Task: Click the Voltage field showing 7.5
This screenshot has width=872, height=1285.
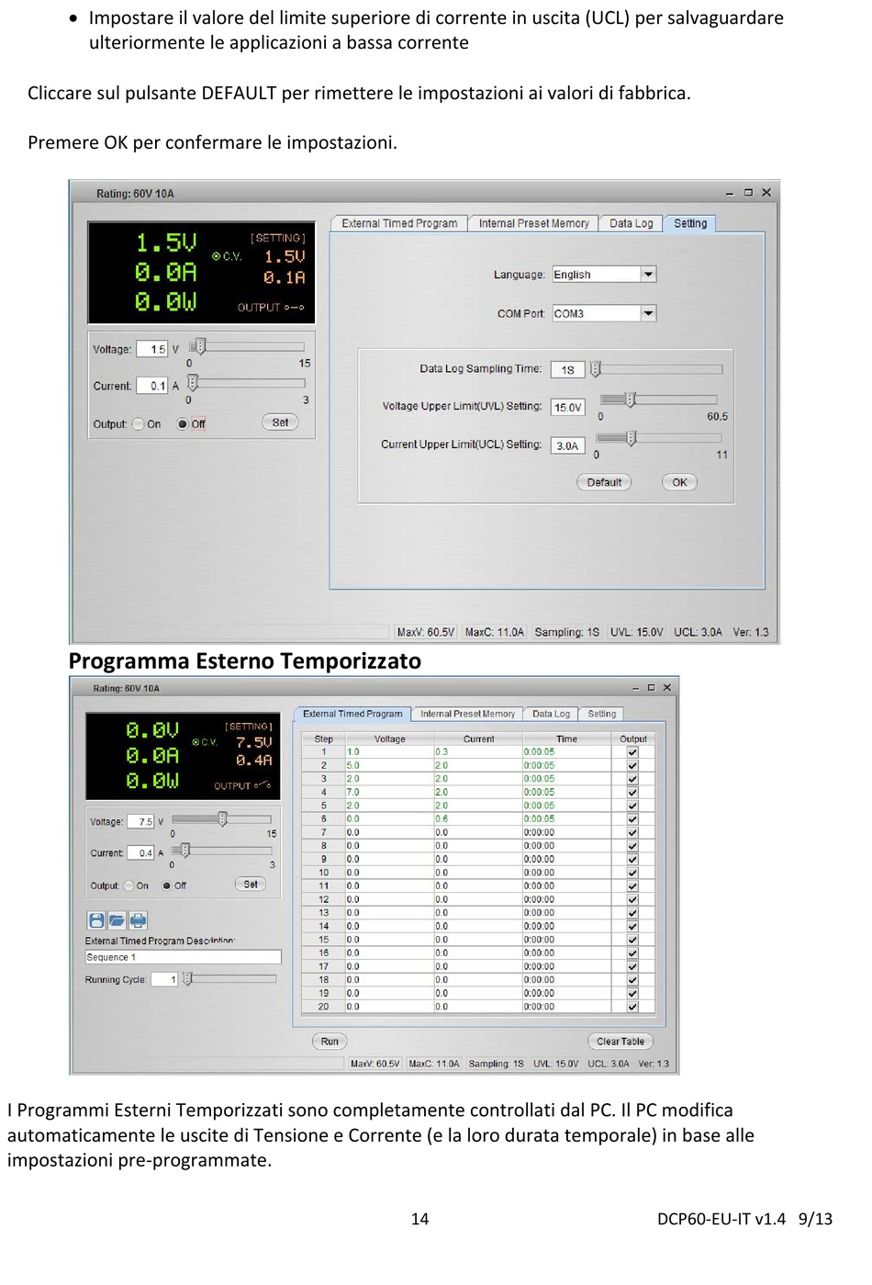Action: (140, 821)
